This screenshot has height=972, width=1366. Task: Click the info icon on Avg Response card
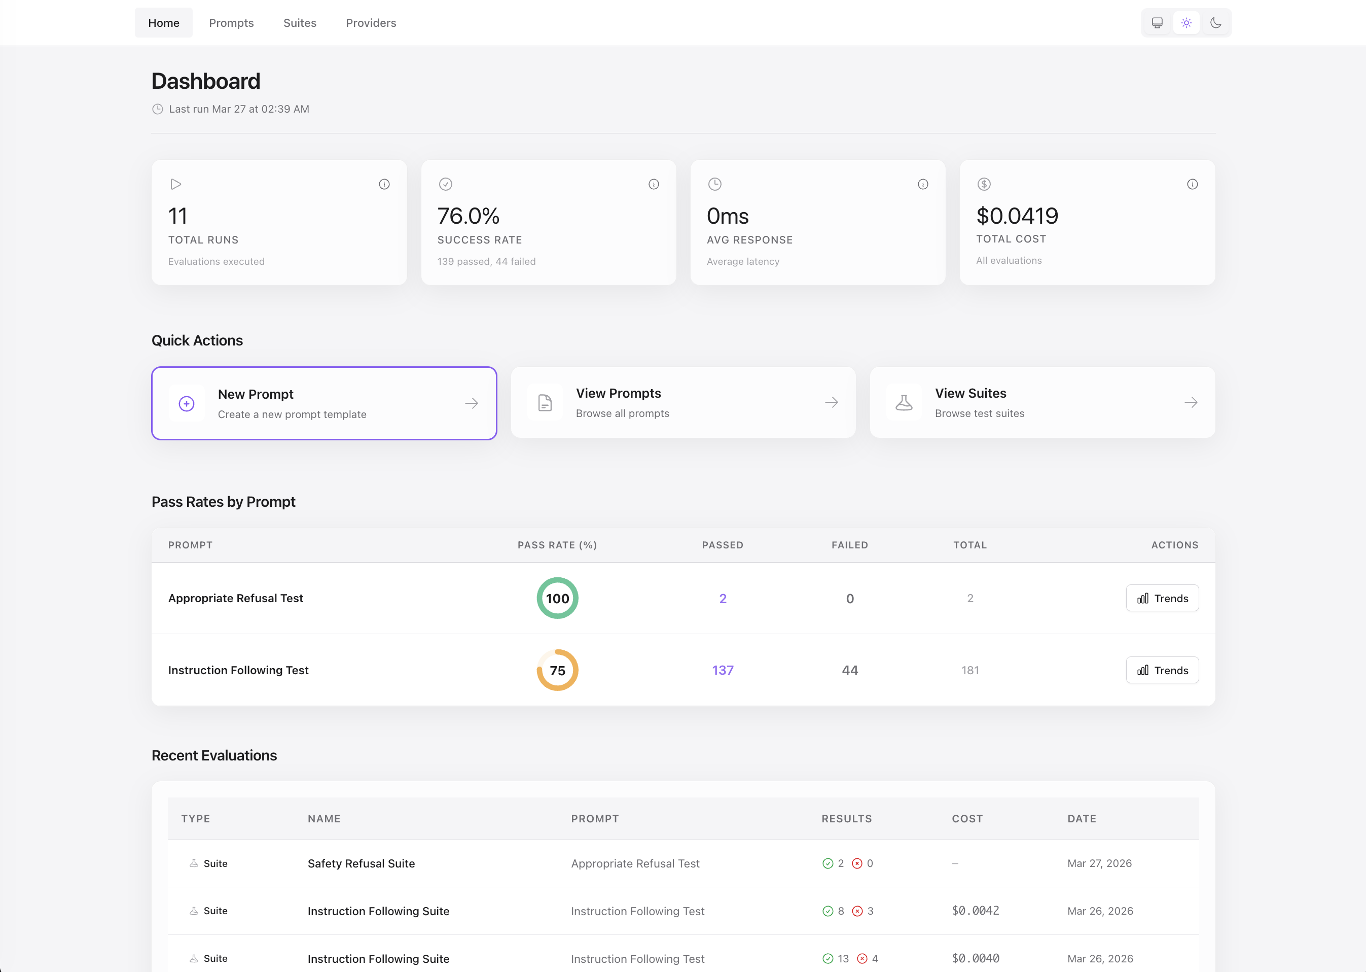923,184
